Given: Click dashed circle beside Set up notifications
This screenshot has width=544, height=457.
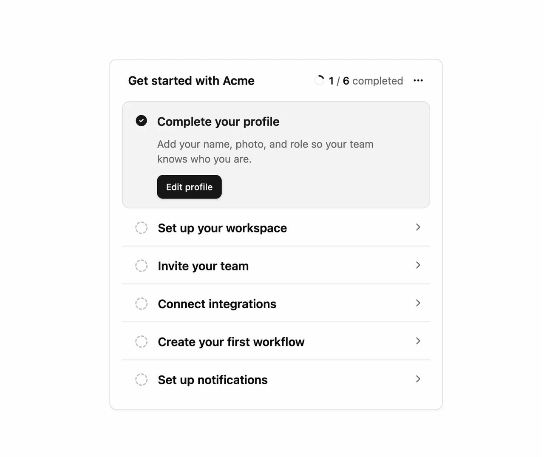Looking at the screenshot, I should click(142, 379).
